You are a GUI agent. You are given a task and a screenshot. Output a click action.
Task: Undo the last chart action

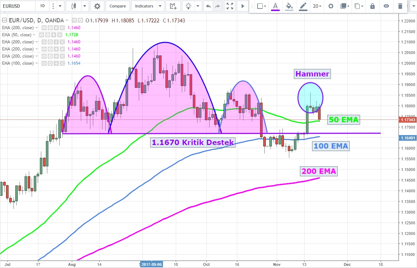208,6
